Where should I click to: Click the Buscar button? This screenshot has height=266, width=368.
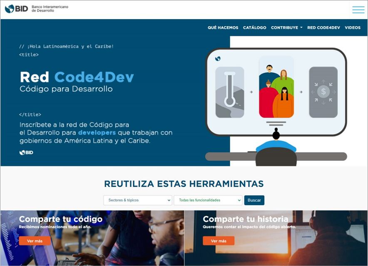(254, 200)
